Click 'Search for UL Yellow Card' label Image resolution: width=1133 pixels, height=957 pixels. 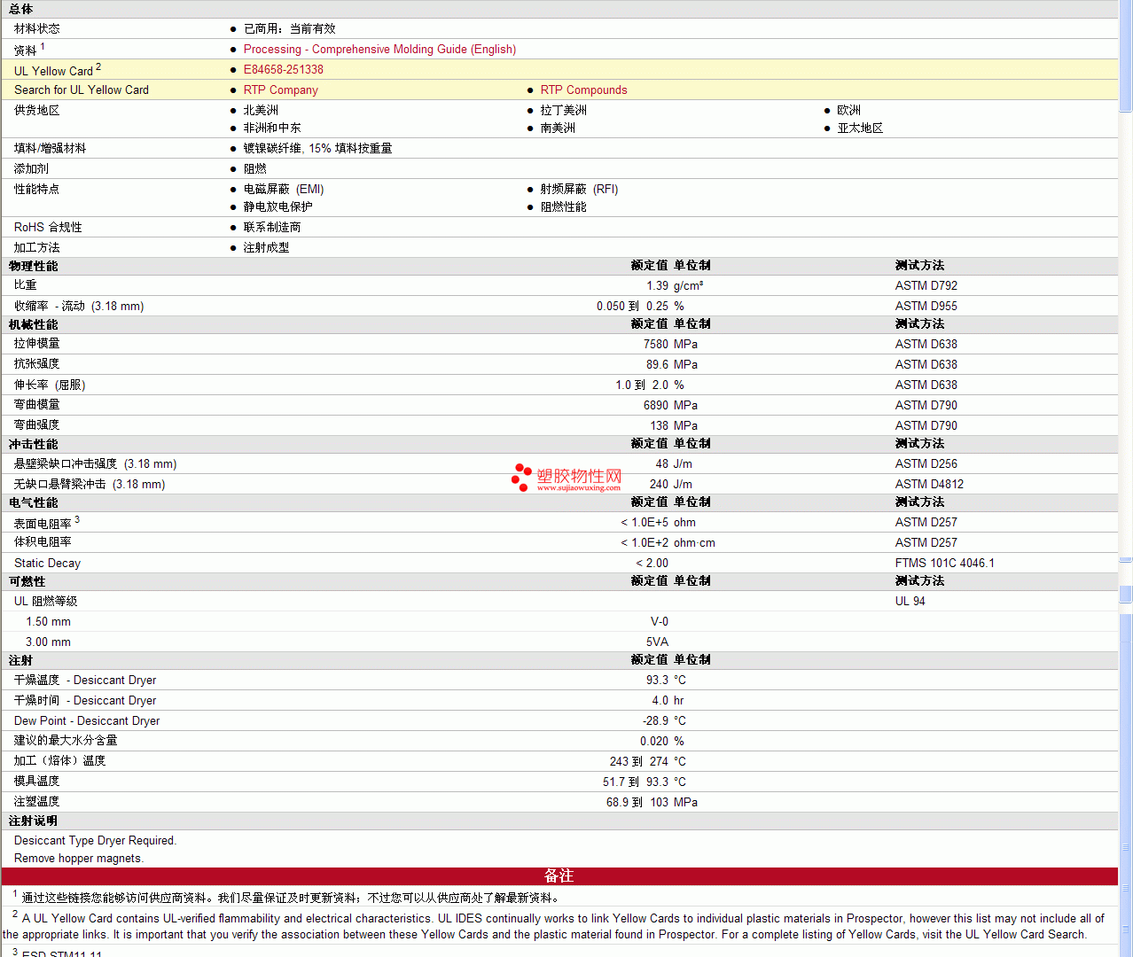82,90
